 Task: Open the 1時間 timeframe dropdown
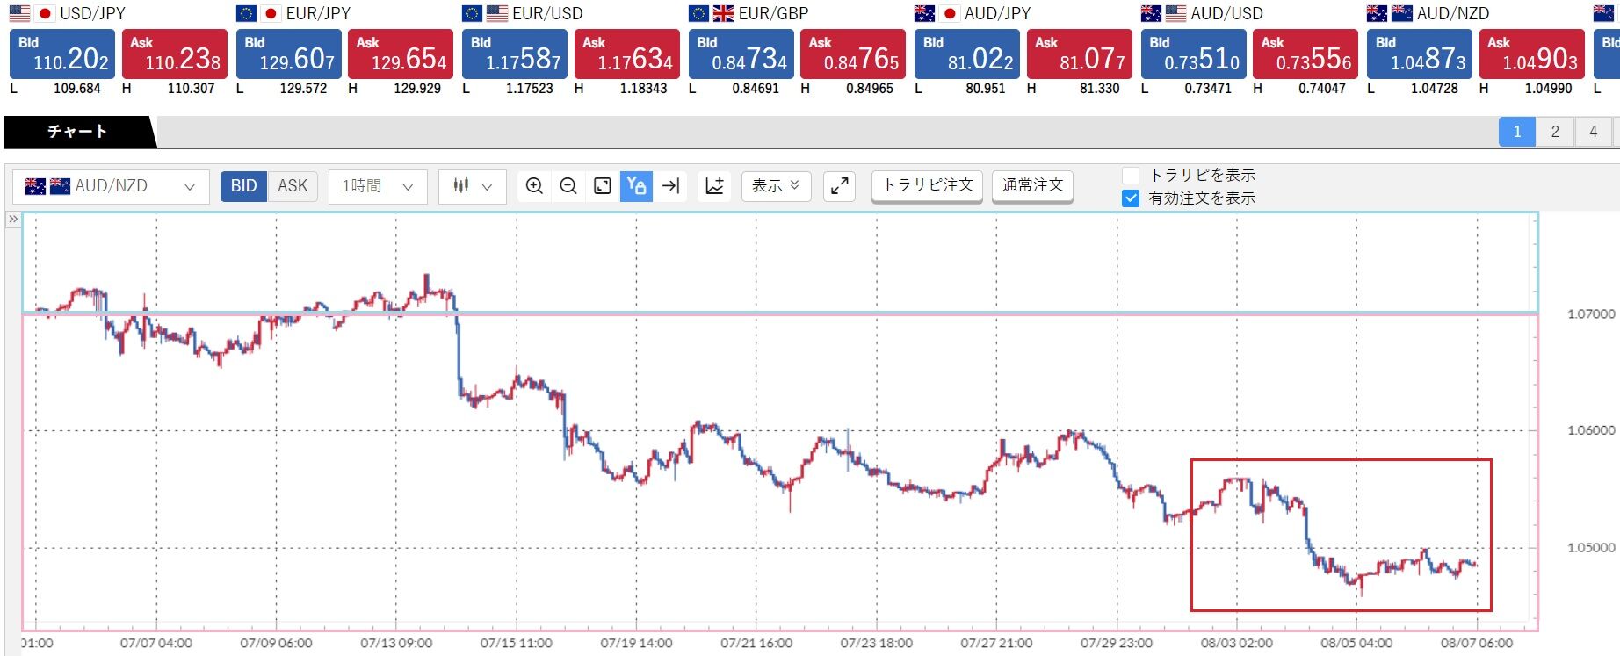pyautogui.click(x=378, y=186)
